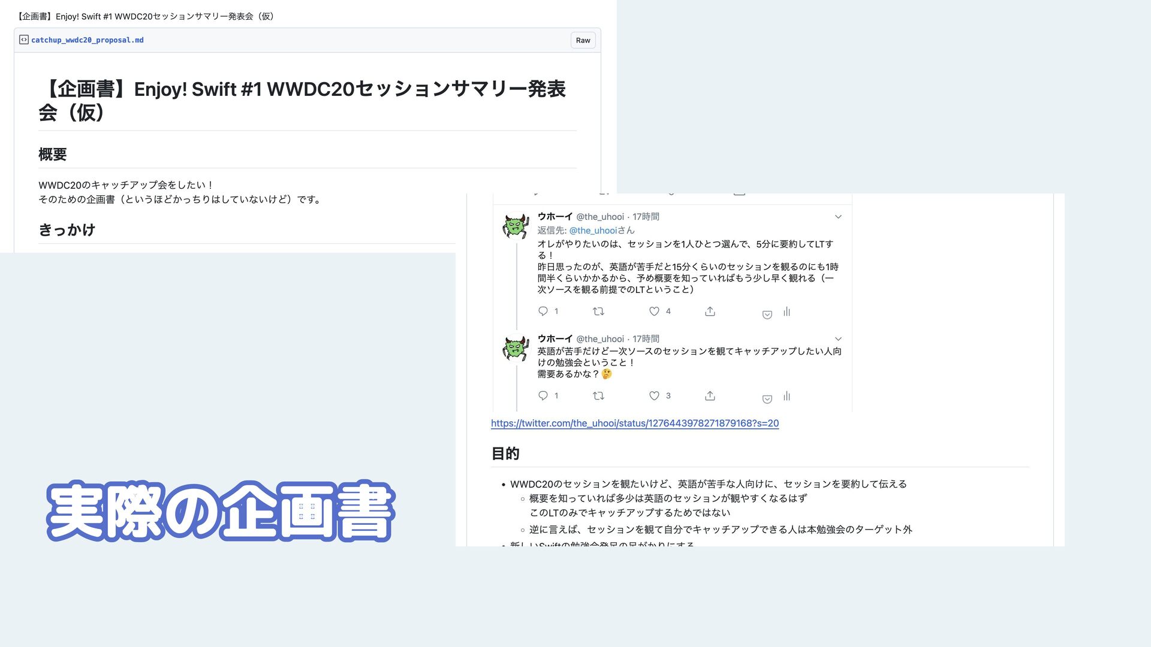Viewport: 1151px width, 647px height.
Task: Click the bullet starting WWDC20のセッションを観たいけど
Action: (x=709, y=484)
